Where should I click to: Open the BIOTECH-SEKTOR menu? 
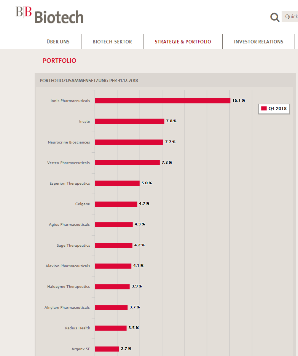(112, 42)
